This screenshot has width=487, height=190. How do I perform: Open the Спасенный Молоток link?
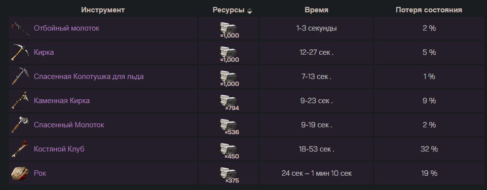tap(69, 125)
